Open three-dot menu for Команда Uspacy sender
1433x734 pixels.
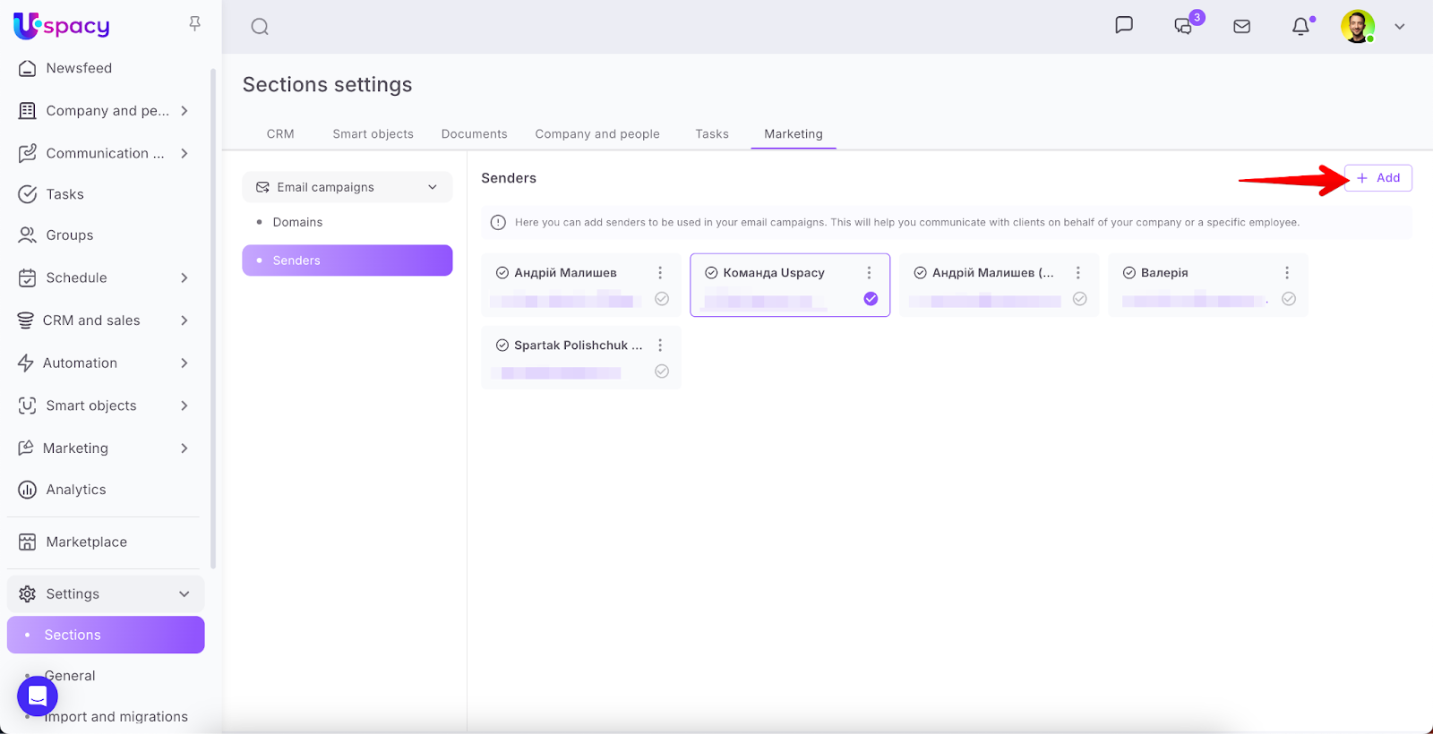click(x=869, y=273)
